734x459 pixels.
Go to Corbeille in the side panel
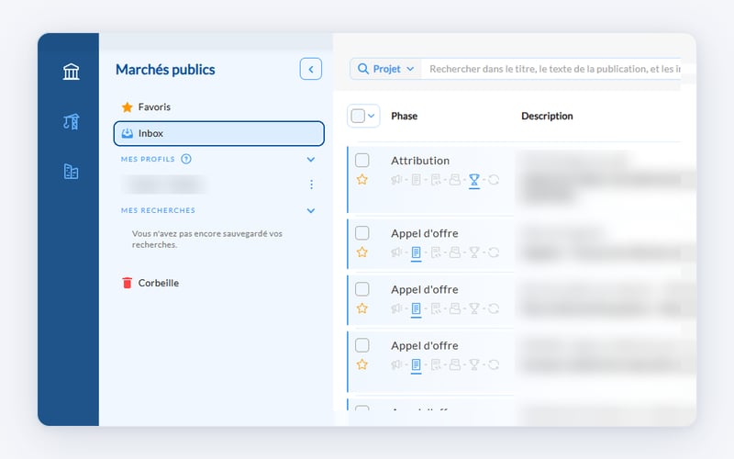pyautogui.click(x=150, y=283)
